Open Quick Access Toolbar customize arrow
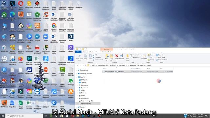 (x=85, y=49)
